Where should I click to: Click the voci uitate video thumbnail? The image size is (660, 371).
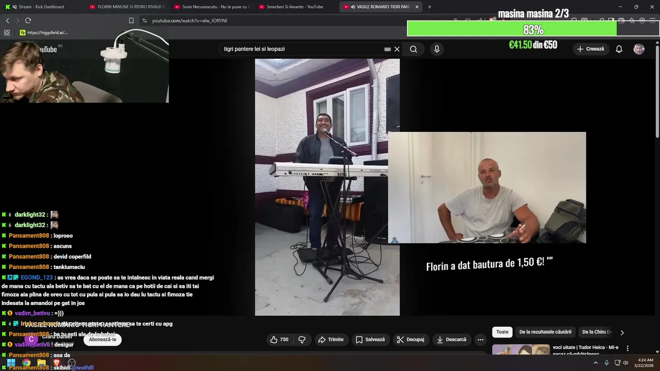(x=521, y=349)
